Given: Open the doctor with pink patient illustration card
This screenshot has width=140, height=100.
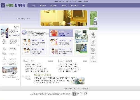Looking at the screenshot, I should point(54,42).
